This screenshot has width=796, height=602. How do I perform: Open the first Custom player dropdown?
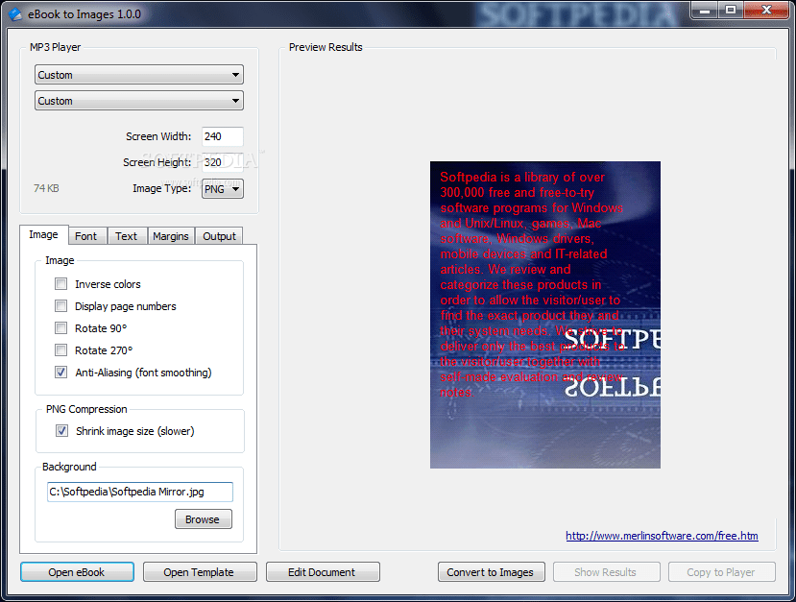[x=138, y=74]
